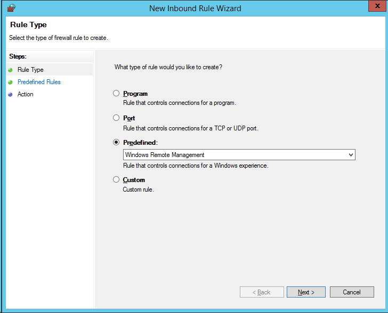Click the blue bullet beside Action step

point(10,94)
